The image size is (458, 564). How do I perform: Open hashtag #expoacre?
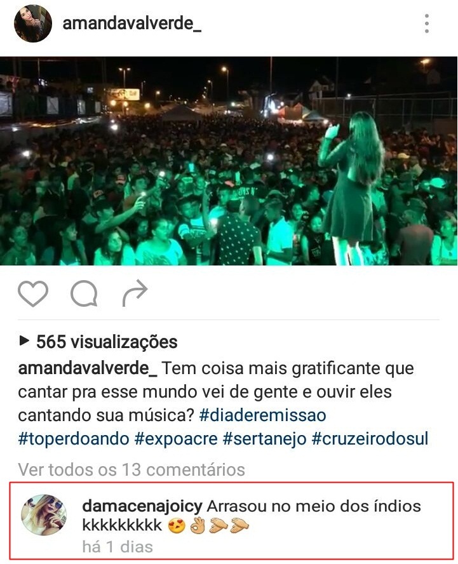coord(177,439)
